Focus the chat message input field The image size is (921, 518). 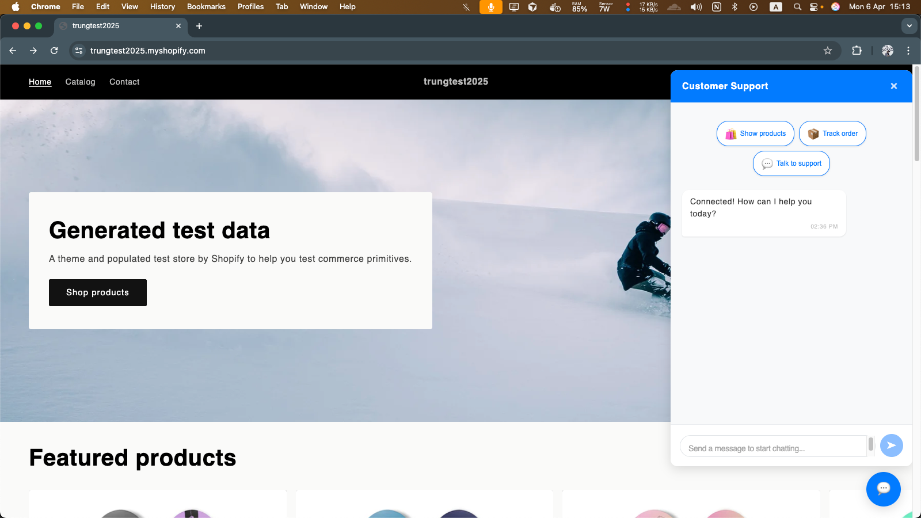click(773, 446)
